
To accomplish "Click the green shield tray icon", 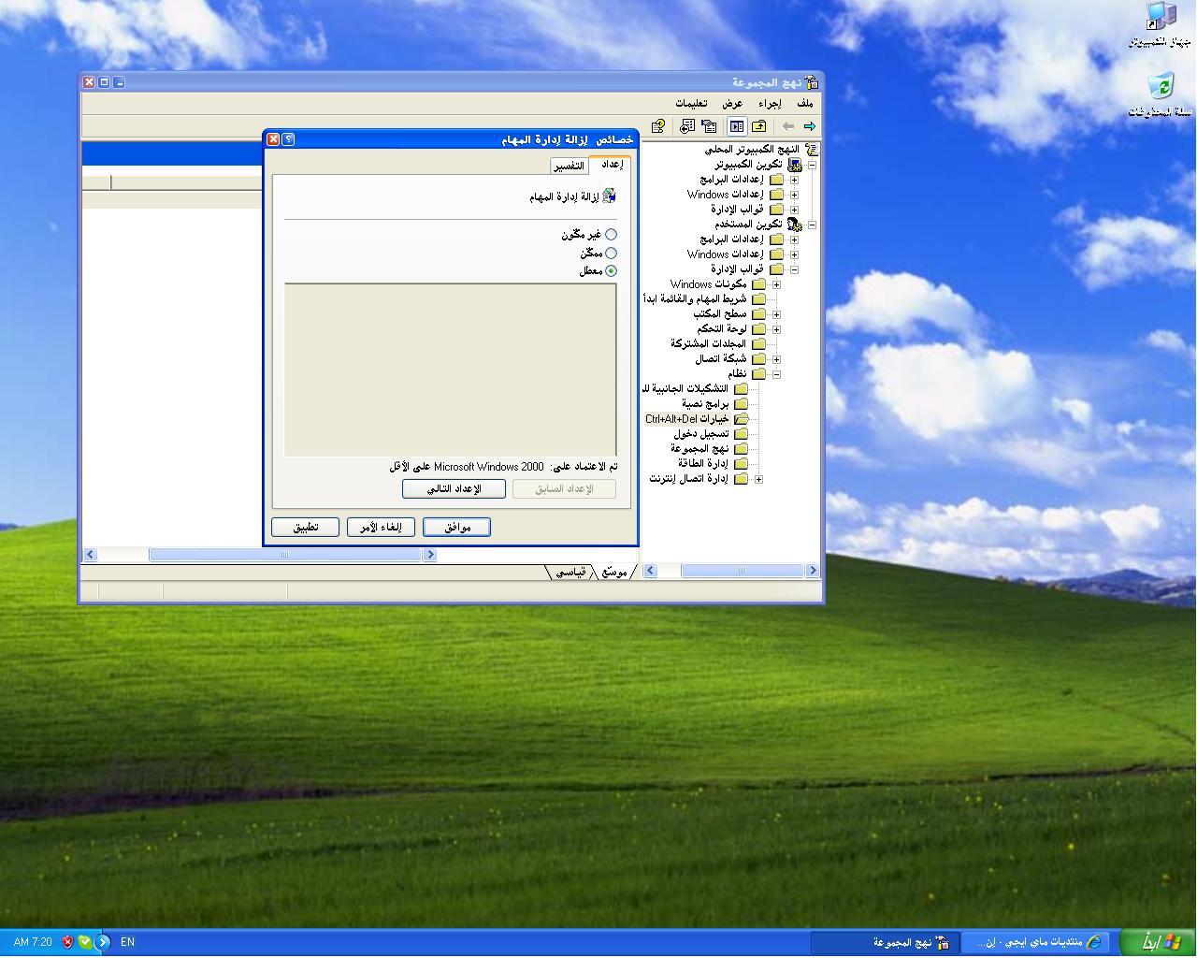I will (x=85, y=942).
